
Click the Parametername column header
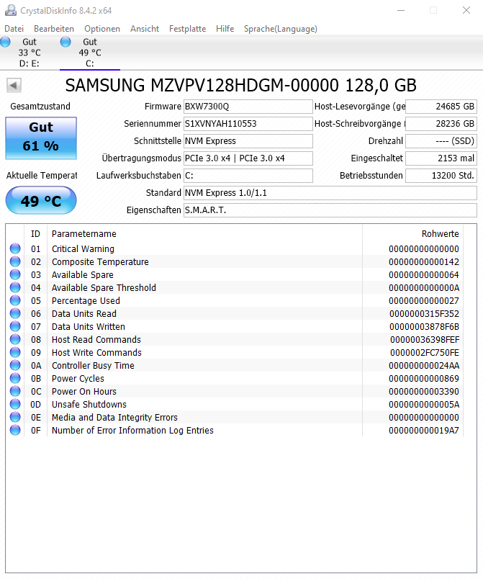click(x=204, y=234)
